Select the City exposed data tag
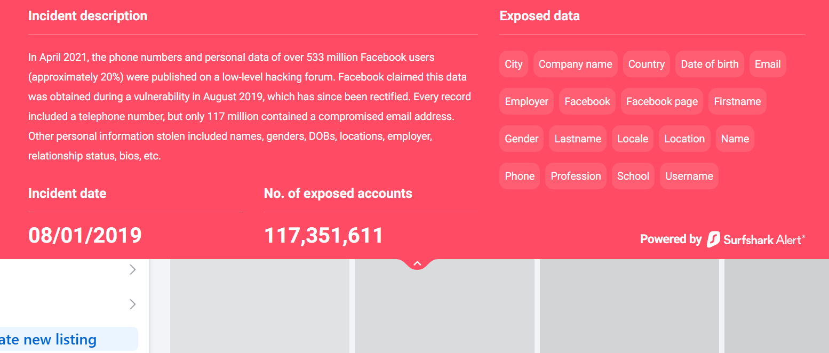 pos(514,64)
